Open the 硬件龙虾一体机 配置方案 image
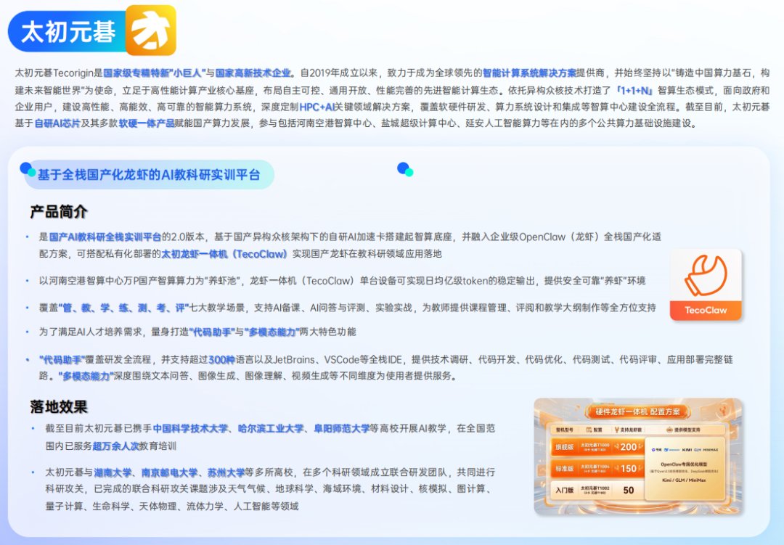The height and width of the screenshot is (545, 784). click(639, 456)
